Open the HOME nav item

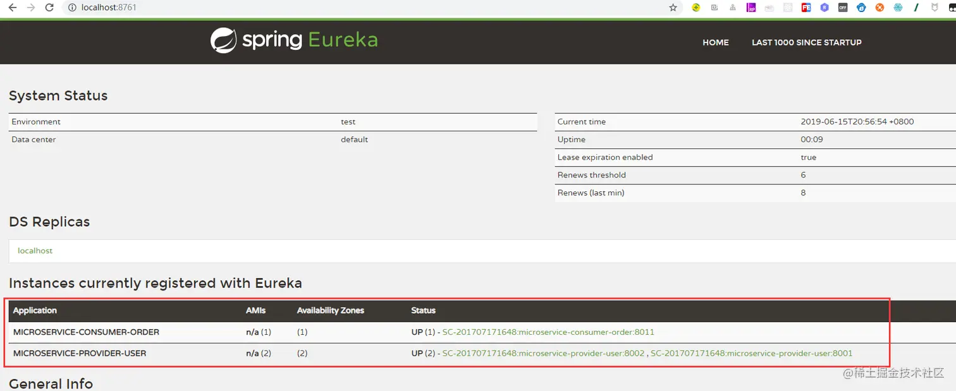(716, 42)
